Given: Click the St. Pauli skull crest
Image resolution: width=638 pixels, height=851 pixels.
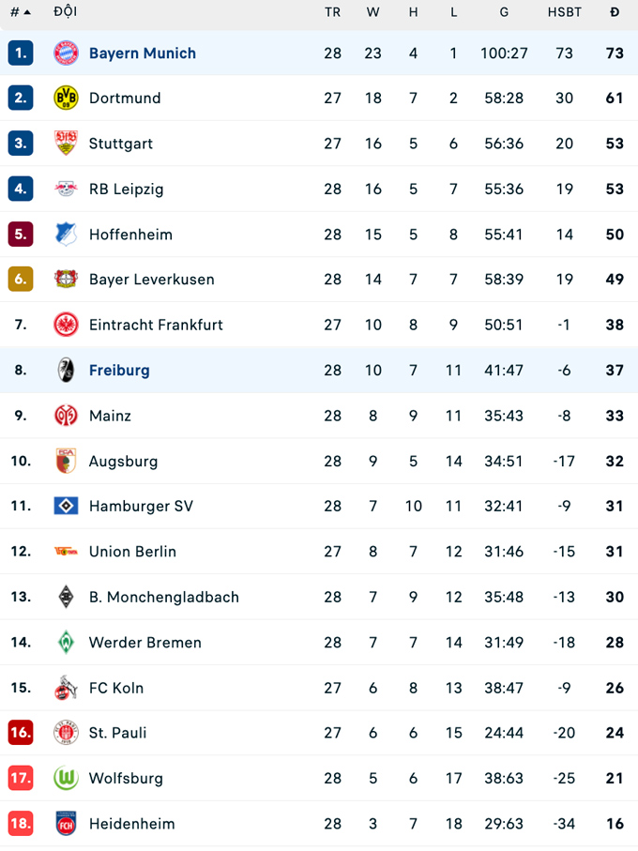Looking at the screenshot, I should click(66, 733).
